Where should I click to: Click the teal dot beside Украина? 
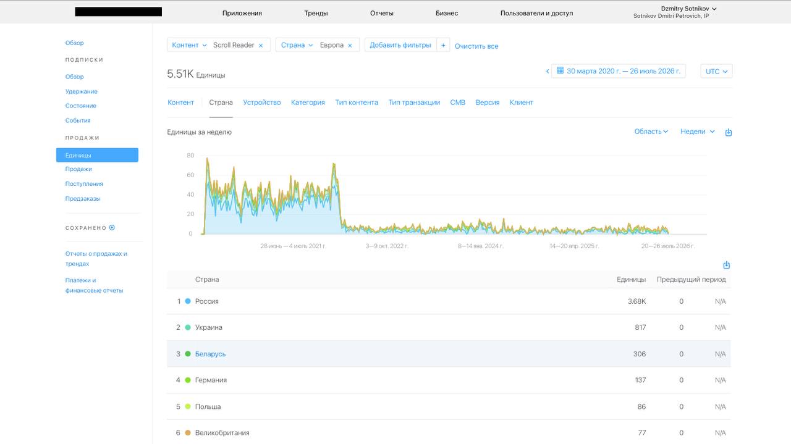[188, 327]
